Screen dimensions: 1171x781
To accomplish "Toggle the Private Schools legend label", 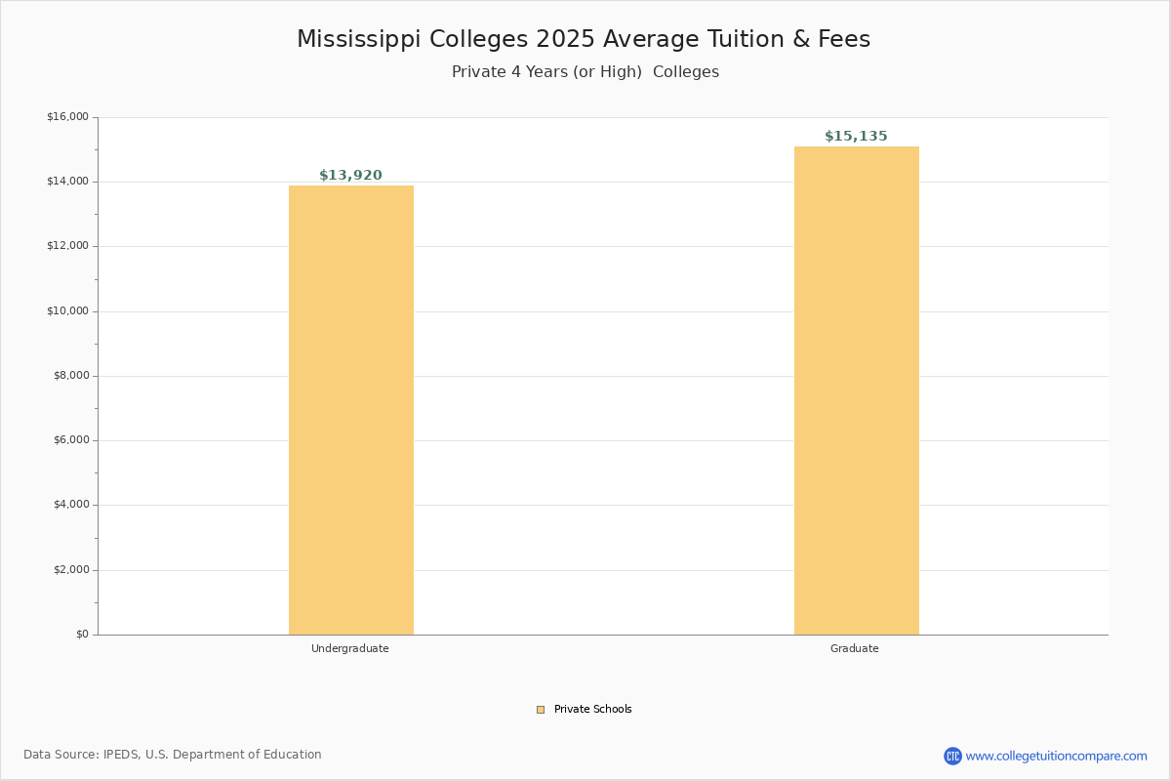I will [x=592, y=710].
